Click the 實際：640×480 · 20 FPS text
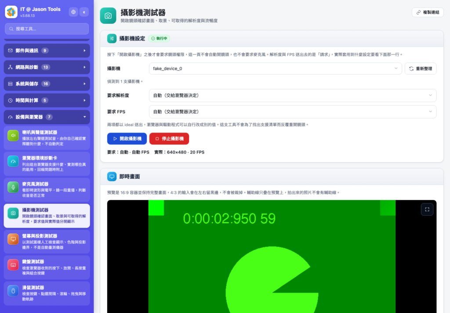This screenshot has height=313, width=450. [x=179, y=152]
